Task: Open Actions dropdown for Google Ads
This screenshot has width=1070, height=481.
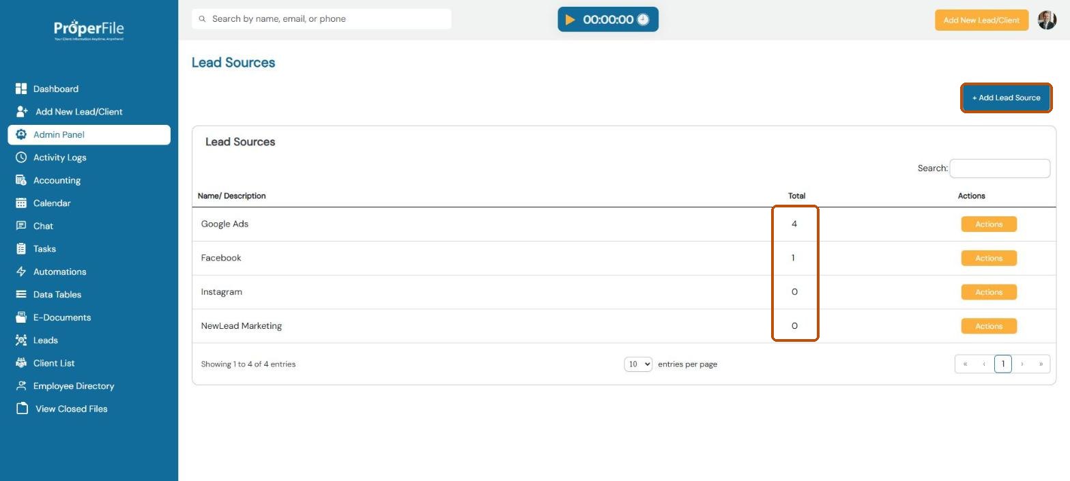Action: [989, 224]
